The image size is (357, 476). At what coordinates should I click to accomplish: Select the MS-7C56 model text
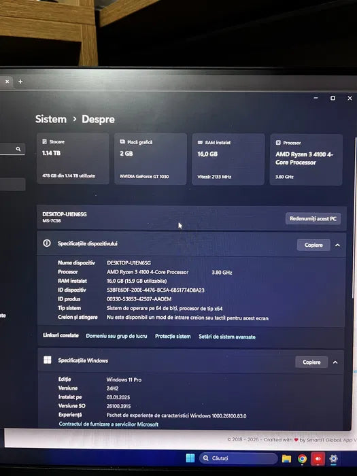point(52,221)
